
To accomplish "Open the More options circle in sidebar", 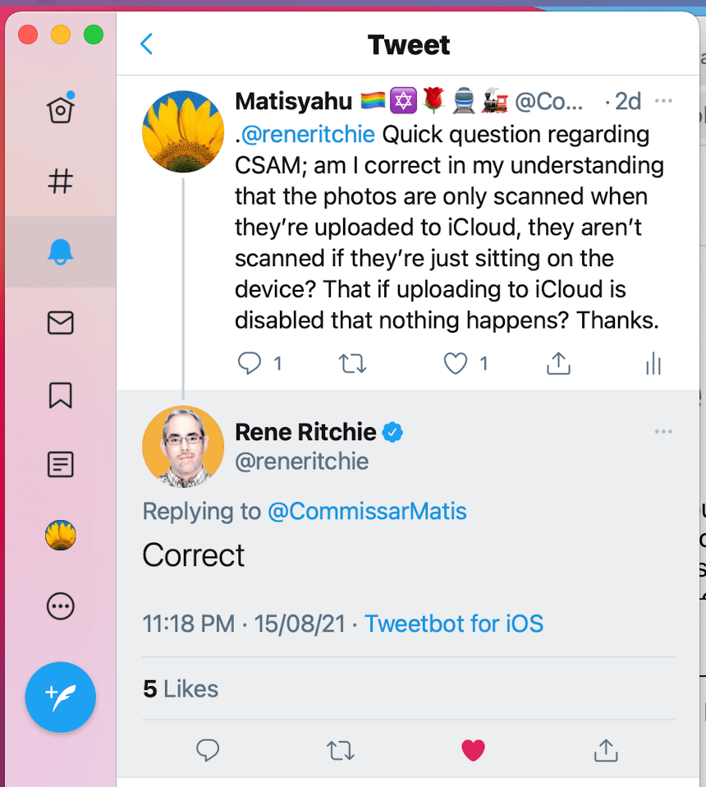I will [61, 607].
